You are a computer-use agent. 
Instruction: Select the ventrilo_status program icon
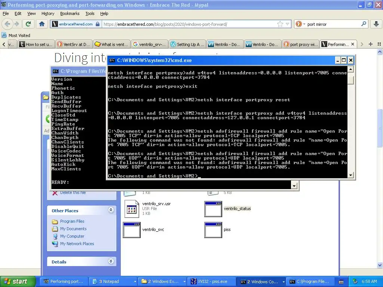tap(213, 209)
